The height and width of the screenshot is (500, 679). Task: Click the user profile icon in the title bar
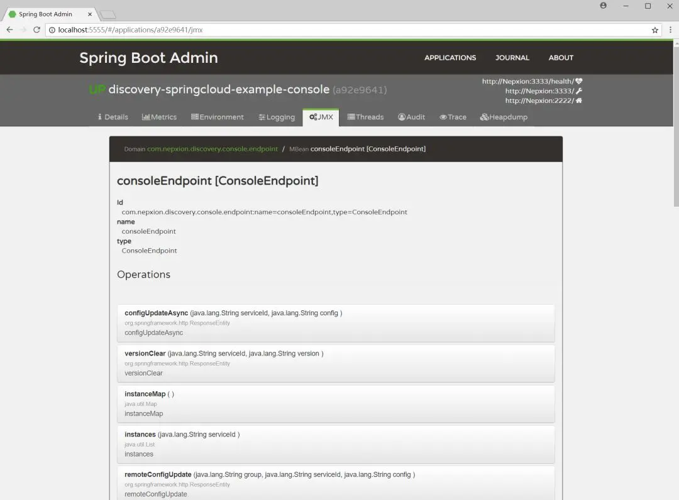(603, 6)
